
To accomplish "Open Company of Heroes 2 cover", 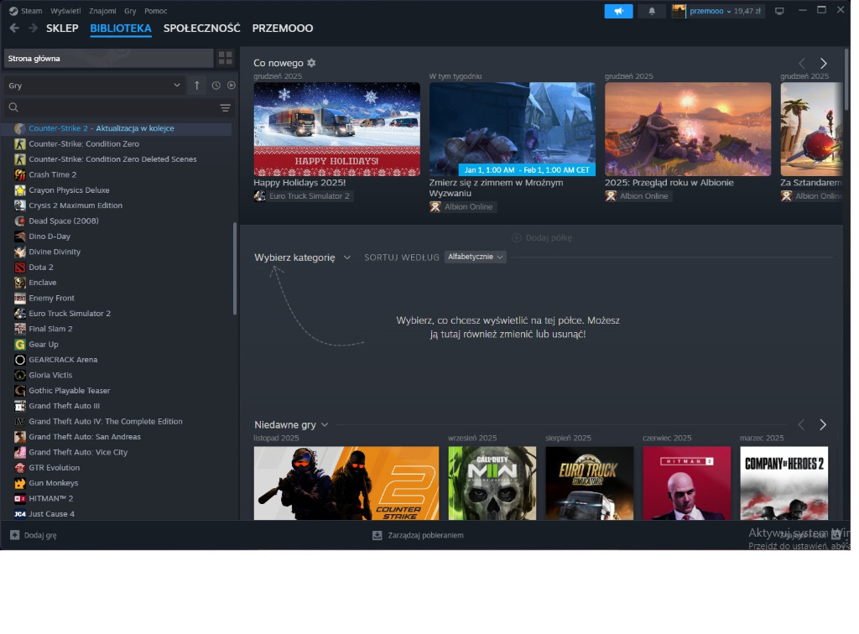I will point(784,483).
